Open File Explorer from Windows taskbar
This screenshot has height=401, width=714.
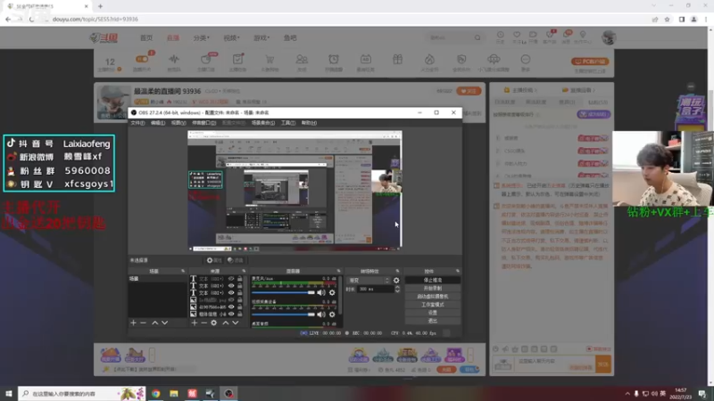pos(174,394)
